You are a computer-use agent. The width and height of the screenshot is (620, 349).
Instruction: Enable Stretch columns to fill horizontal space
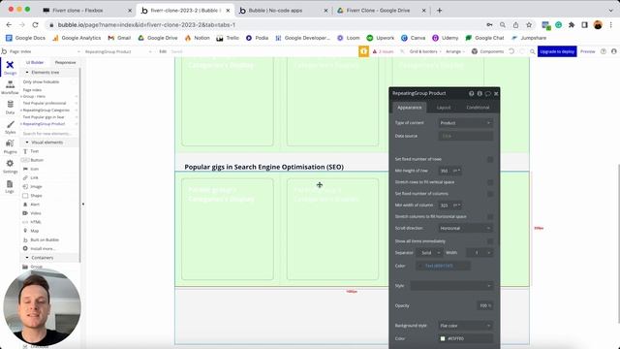coord(490,217)
